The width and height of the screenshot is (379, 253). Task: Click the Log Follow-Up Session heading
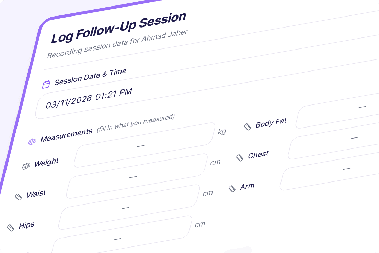(118, 27)
